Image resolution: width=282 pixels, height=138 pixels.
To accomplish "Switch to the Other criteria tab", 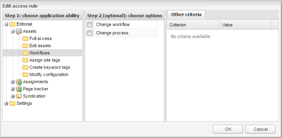I will (186, 15).
